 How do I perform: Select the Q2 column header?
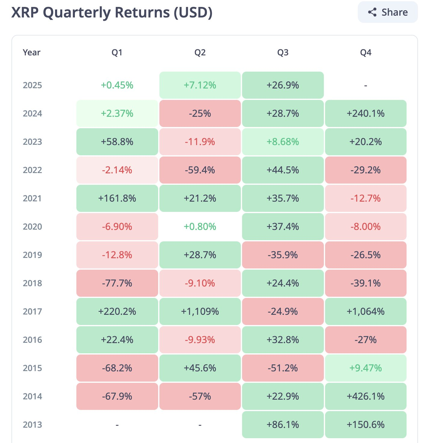pyautogui.click(x=200, y=53)
